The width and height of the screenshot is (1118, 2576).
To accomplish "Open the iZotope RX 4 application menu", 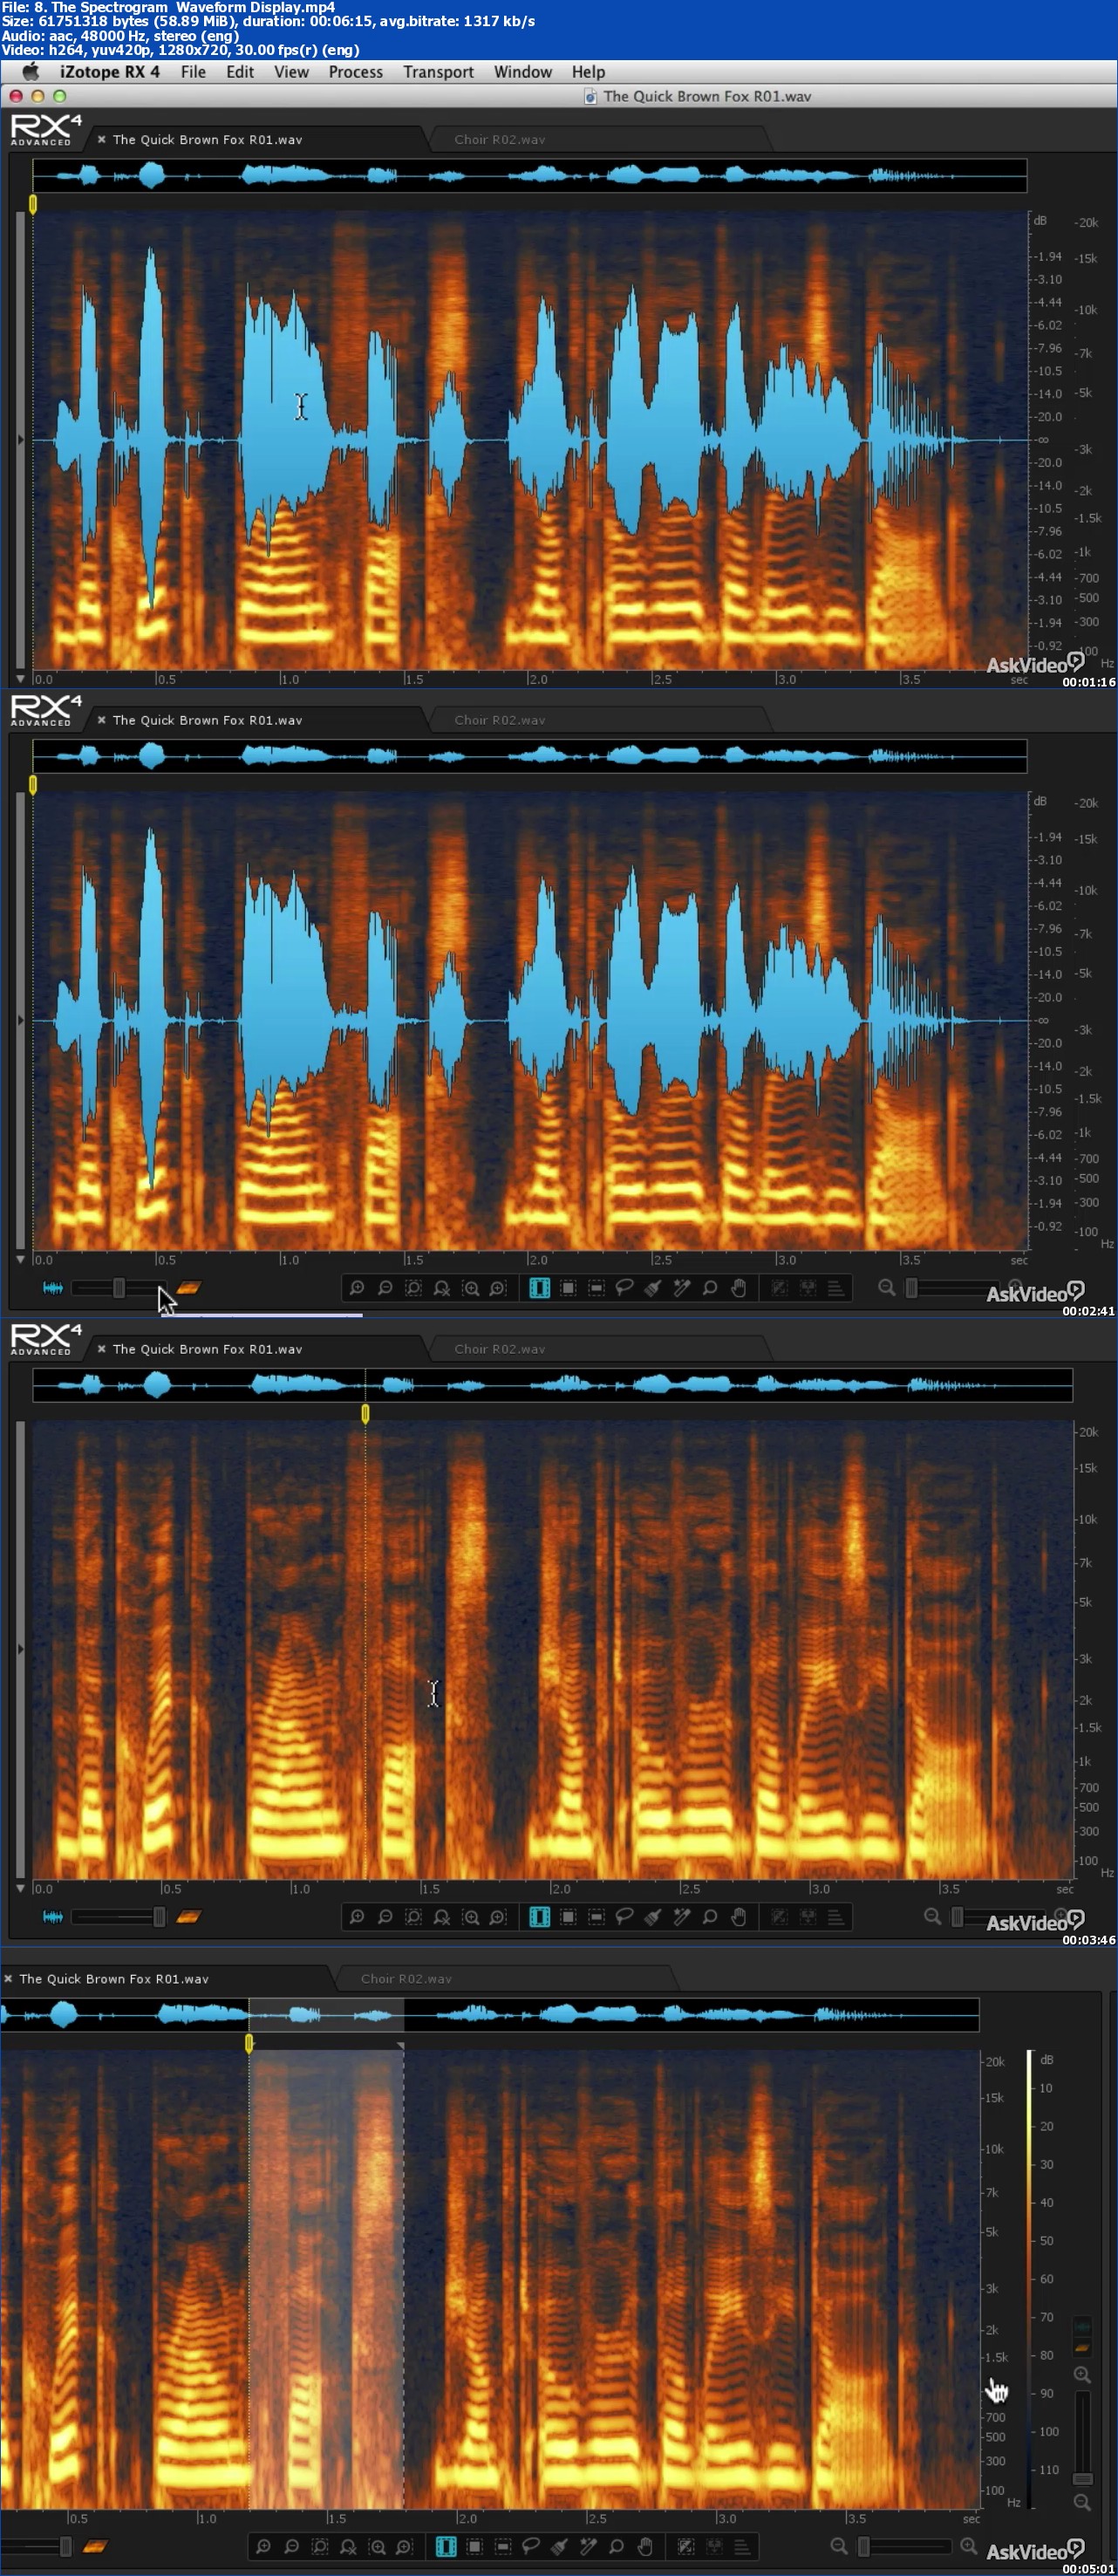I will pyautogui.click(x=109, y=72).
